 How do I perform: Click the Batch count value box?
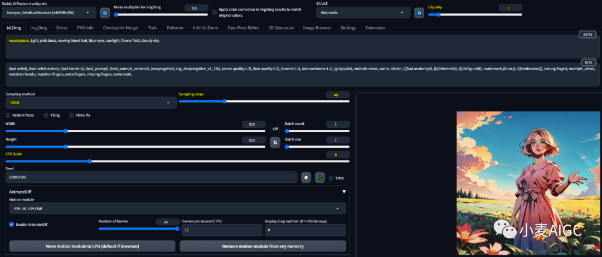point(338,124)
